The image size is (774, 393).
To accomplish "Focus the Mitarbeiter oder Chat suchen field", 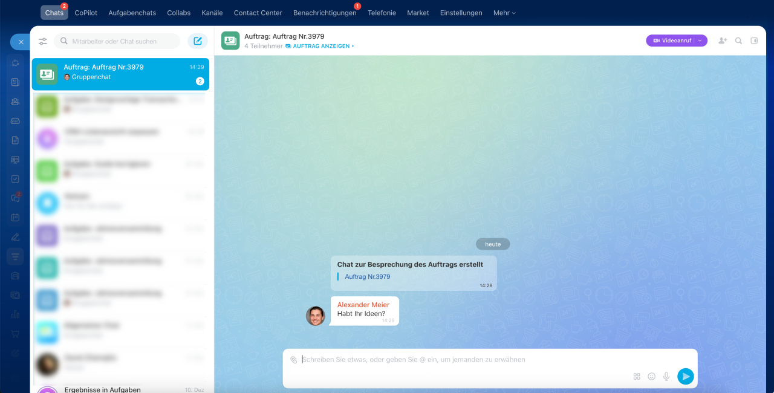I will [x=117, y=41].
